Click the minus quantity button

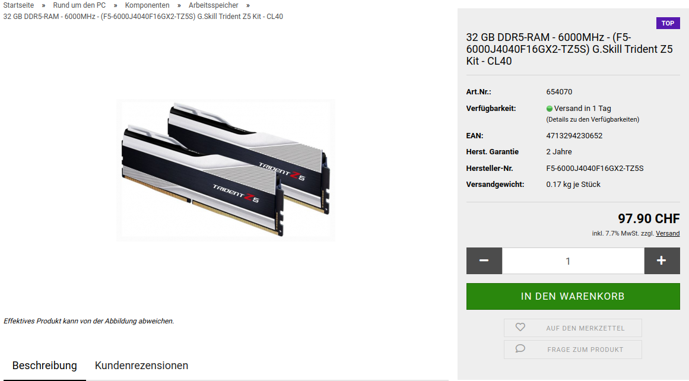(484, 261)
